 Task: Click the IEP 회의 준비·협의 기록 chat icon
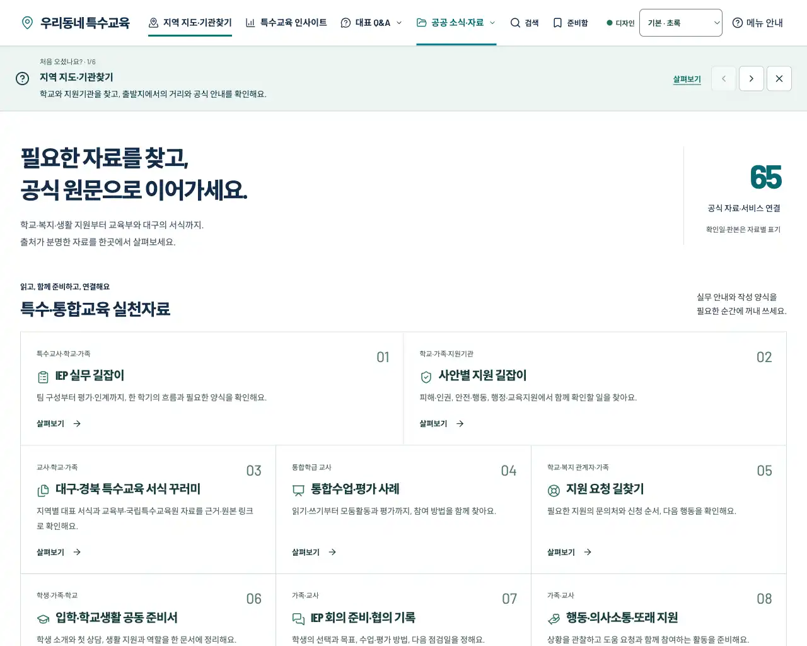(x=298, y=619)
